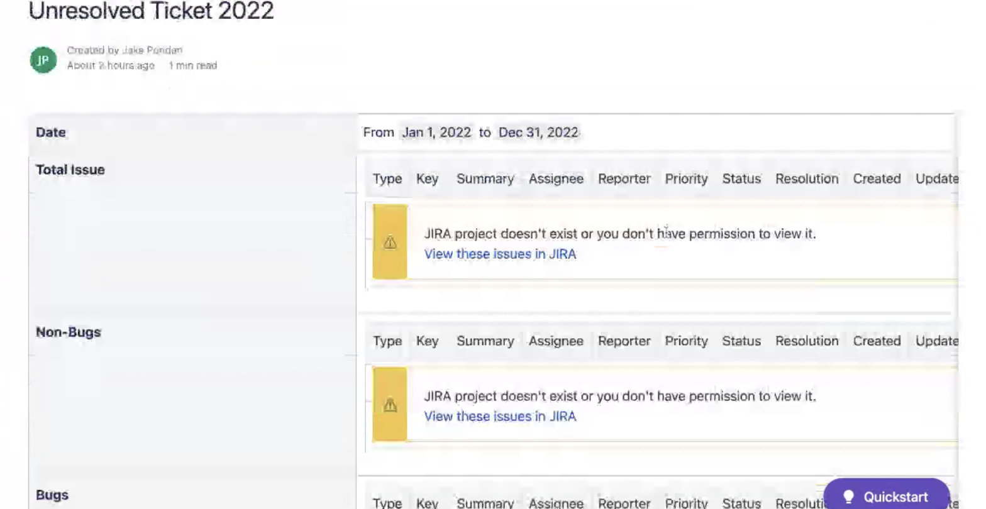The width and height of the screenshot is (986, 509).
Task: Click 'Updated' column header in Total Issue table
Action: pos(937,179)
